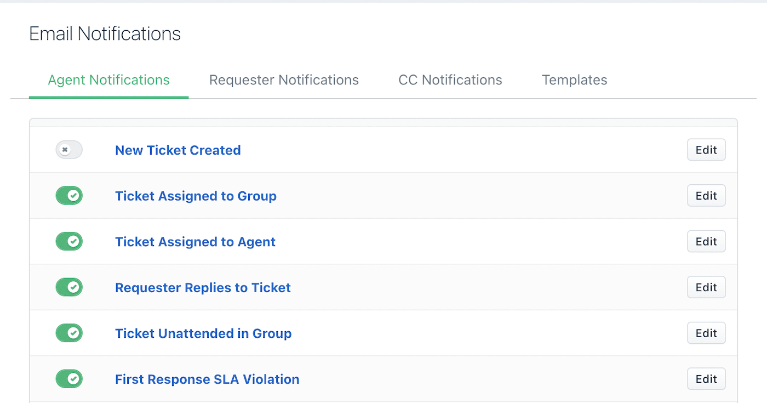Turn off First Response SLA Violation alerts

tap(69, 378)
